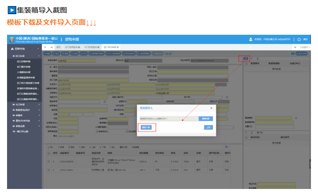Click the 下移 button in the goods list toolbar
The width and height of the screenshot is (318, 194).
[103, 147]
